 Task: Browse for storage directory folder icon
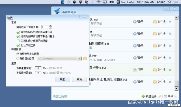pos(85,58)
